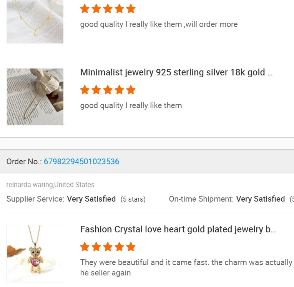Click first star under Fashion Crystal title
This screenshot has width=294, height=287.
85,247
